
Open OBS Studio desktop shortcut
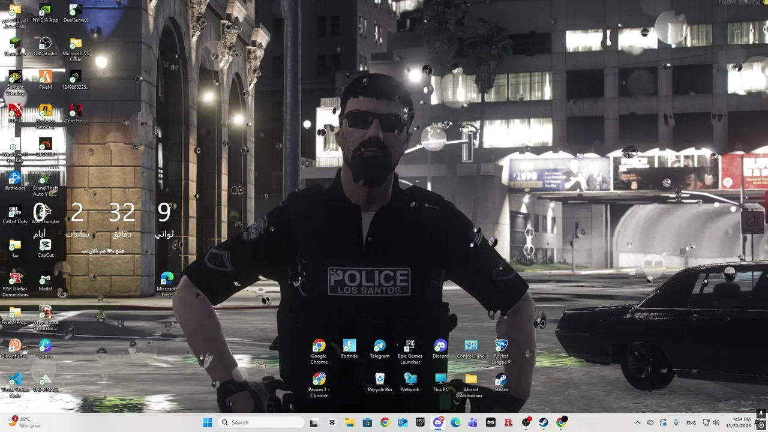[46, 47]
